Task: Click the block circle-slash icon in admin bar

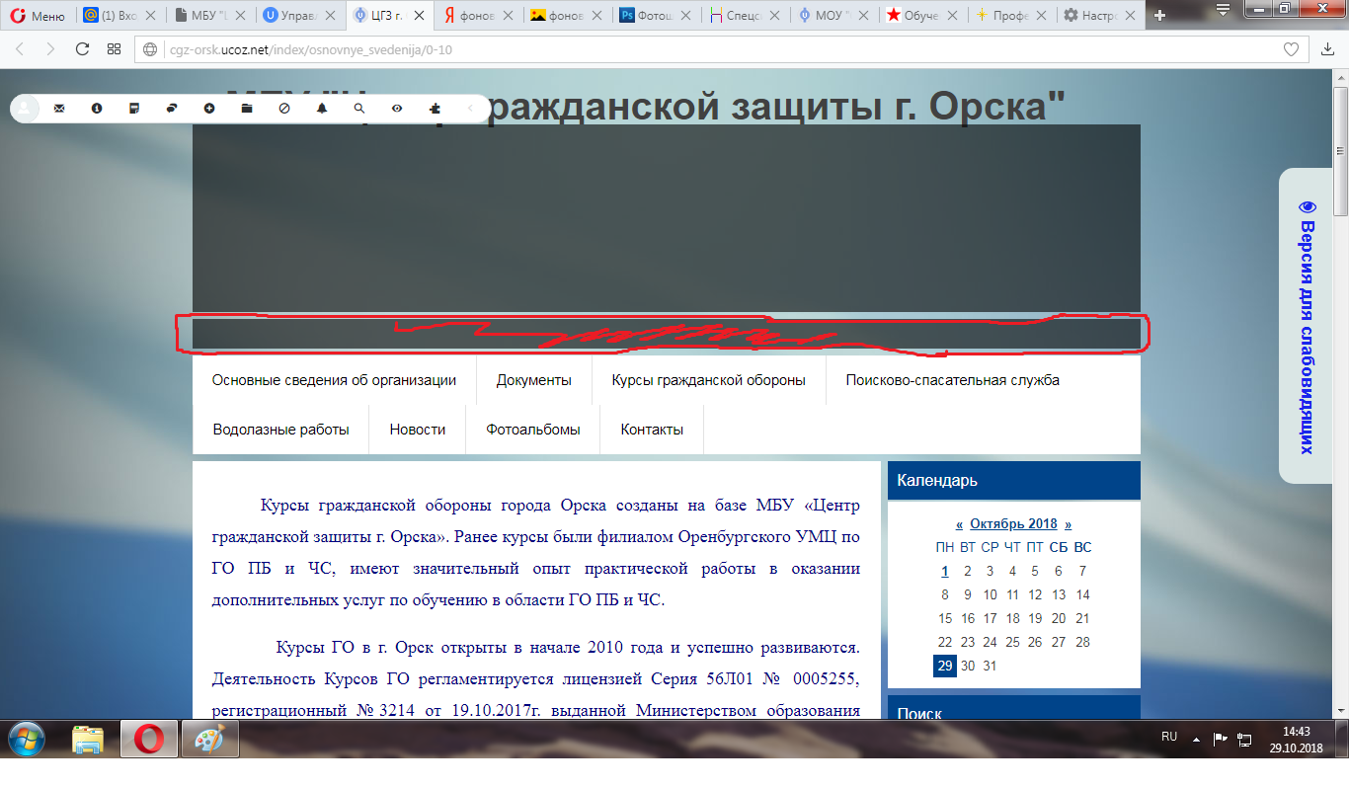Action: pyautogui.click(x=284, y=108)
